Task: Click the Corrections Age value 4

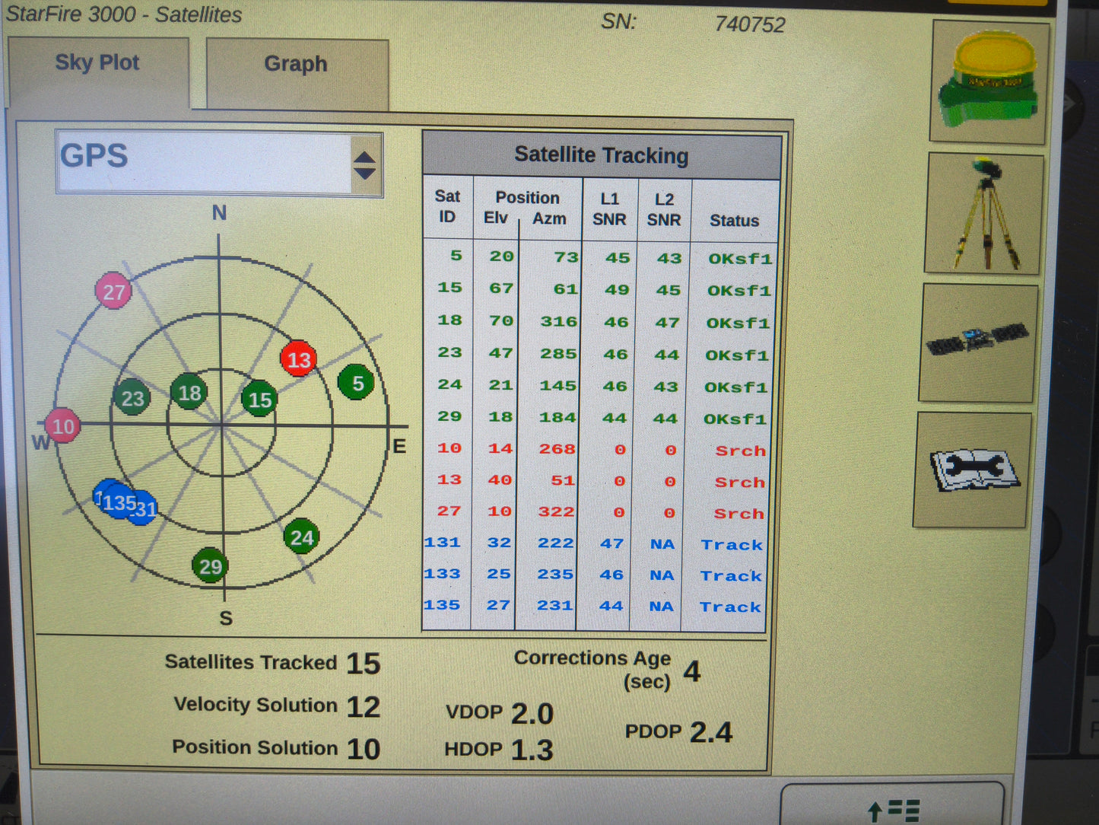Action: (x=691, y=671)
